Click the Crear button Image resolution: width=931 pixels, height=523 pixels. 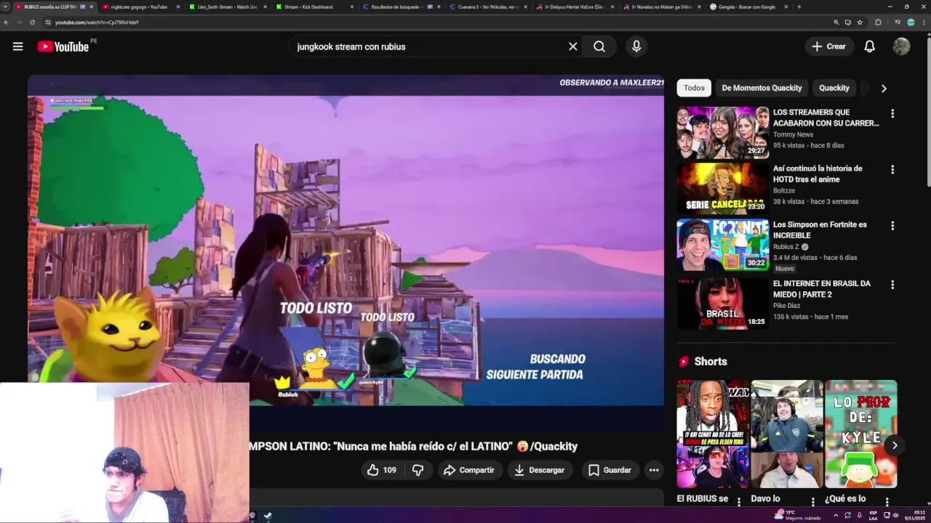pos(829,46)
